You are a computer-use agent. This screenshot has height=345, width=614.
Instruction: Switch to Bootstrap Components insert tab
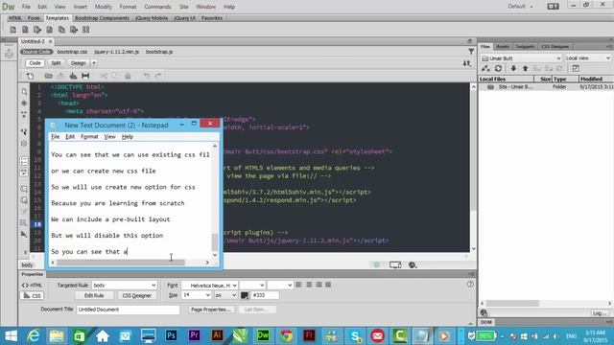point(102,18)
